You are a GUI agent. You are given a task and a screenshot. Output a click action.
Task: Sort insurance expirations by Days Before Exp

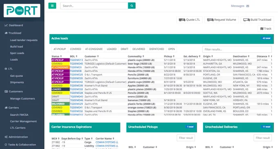(72, 138)
